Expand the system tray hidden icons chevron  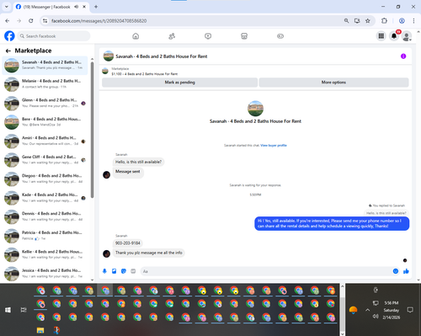pyautogui.click(x=367, y=310)
